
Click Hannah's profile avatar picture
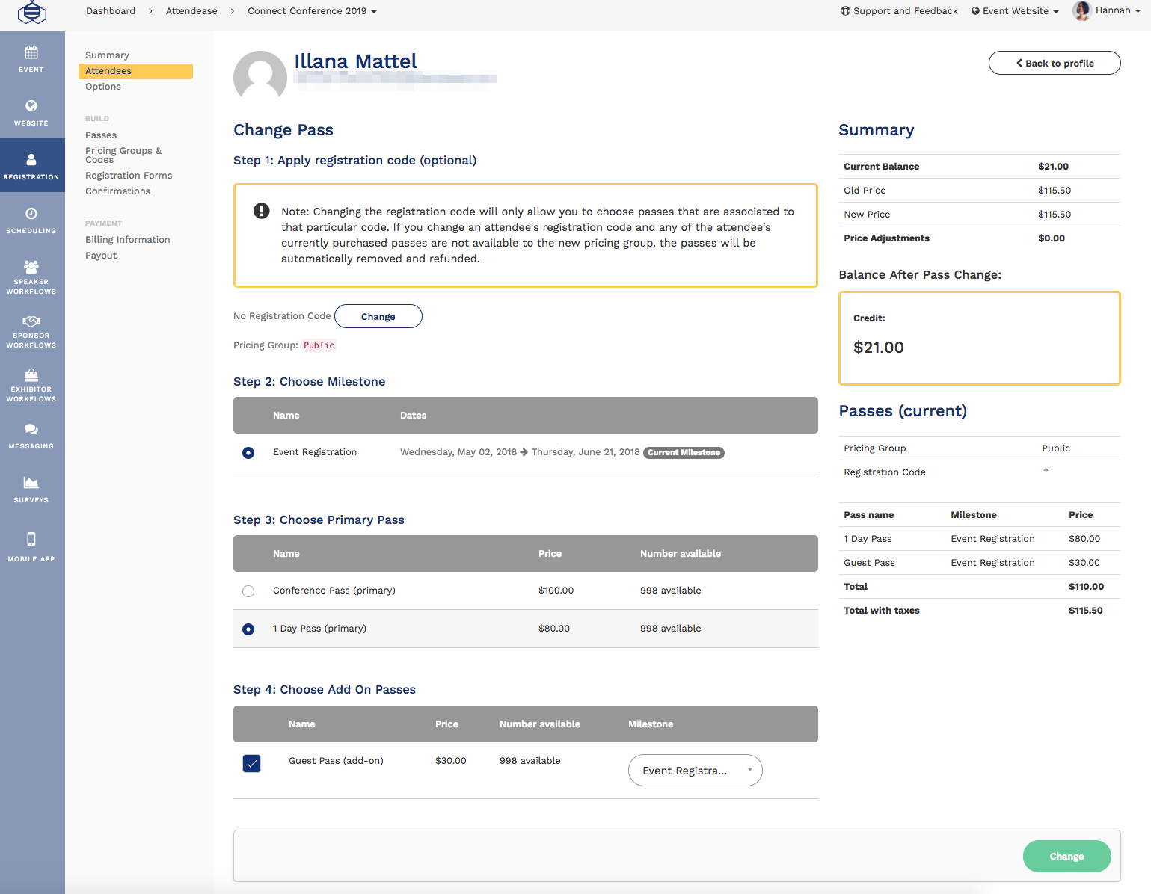pyautogui.click(x=1081, y=10)
